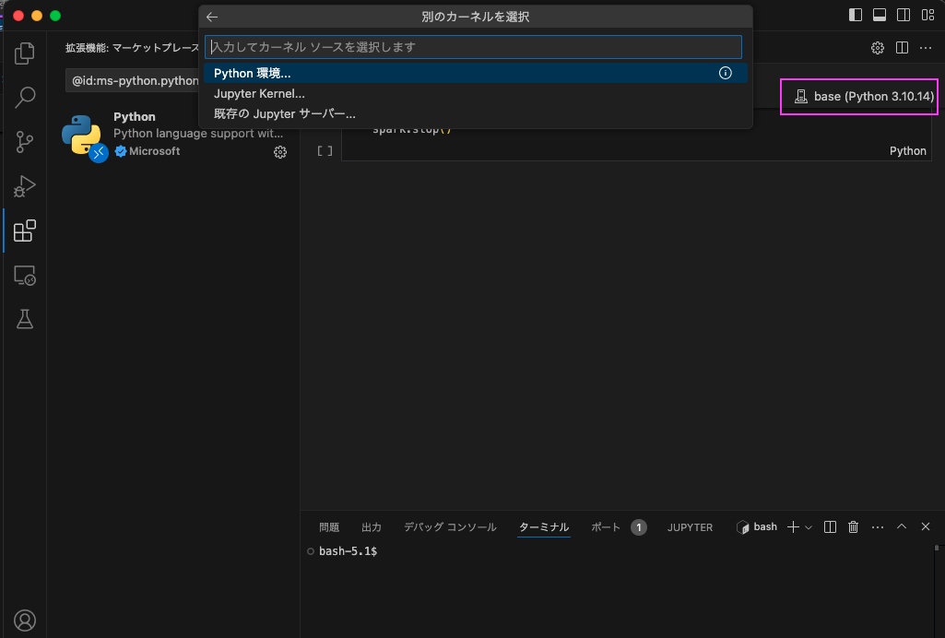Select the bash terminal instance
This screenshot has height=638, width=945.
tap(757, 527)
